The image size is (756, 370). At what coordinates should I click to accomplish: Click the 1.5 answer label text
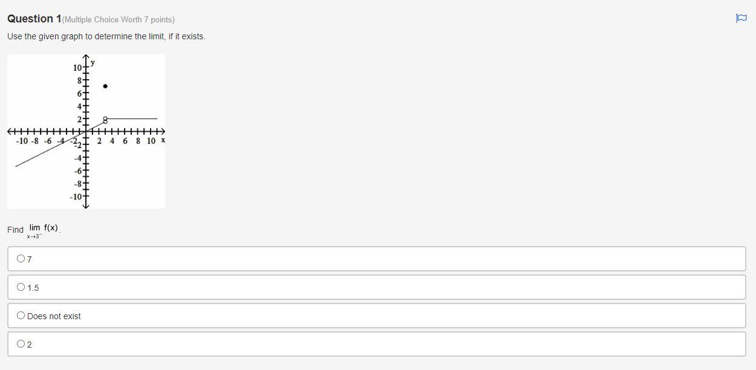coord(33,288)
